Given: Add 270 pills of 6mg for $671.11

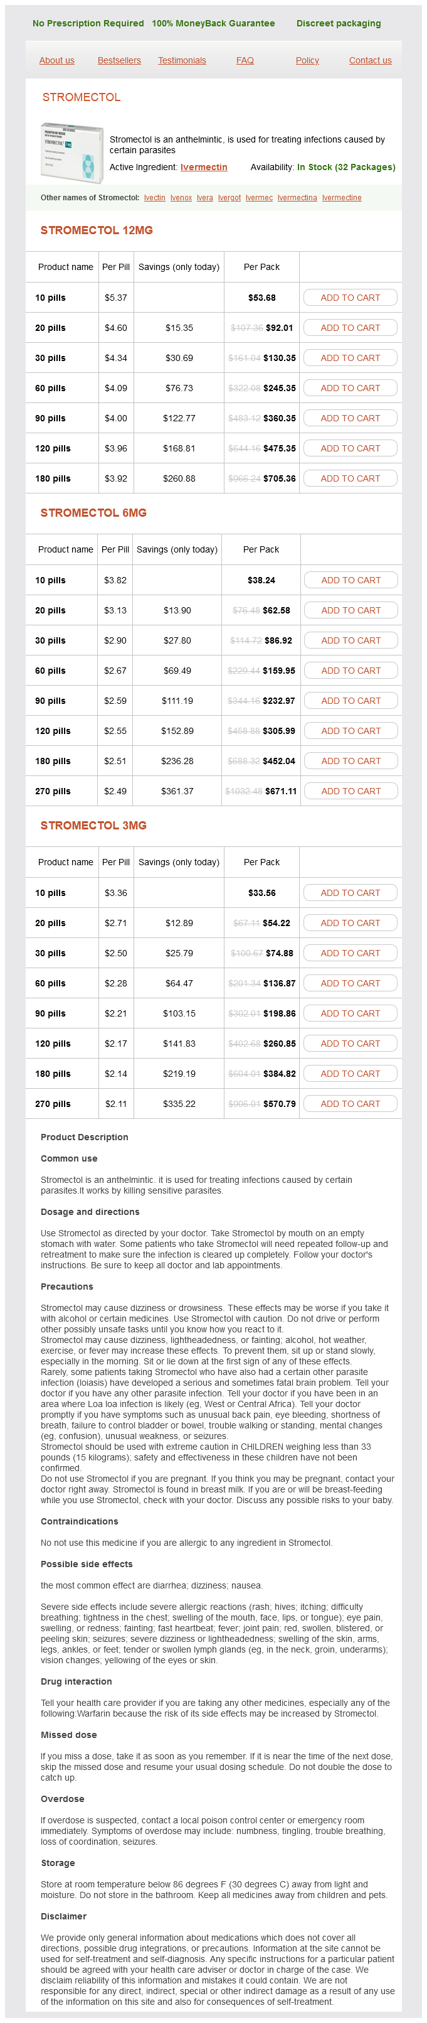Looking at the screenshot, I should (351, 791).
